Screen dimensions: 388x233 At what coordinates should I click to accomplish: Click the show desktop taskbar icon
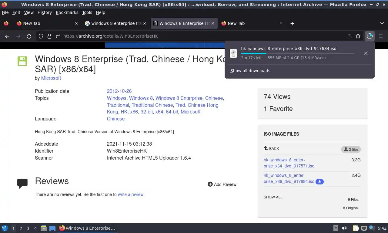click(x=52, y=228)
